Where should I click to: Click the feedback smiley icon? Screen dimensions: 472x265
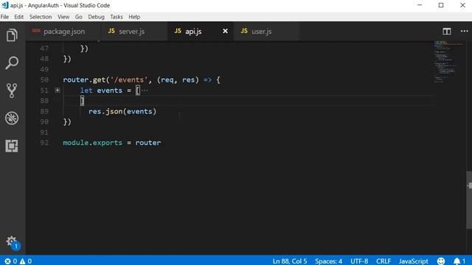pos(441,261)
